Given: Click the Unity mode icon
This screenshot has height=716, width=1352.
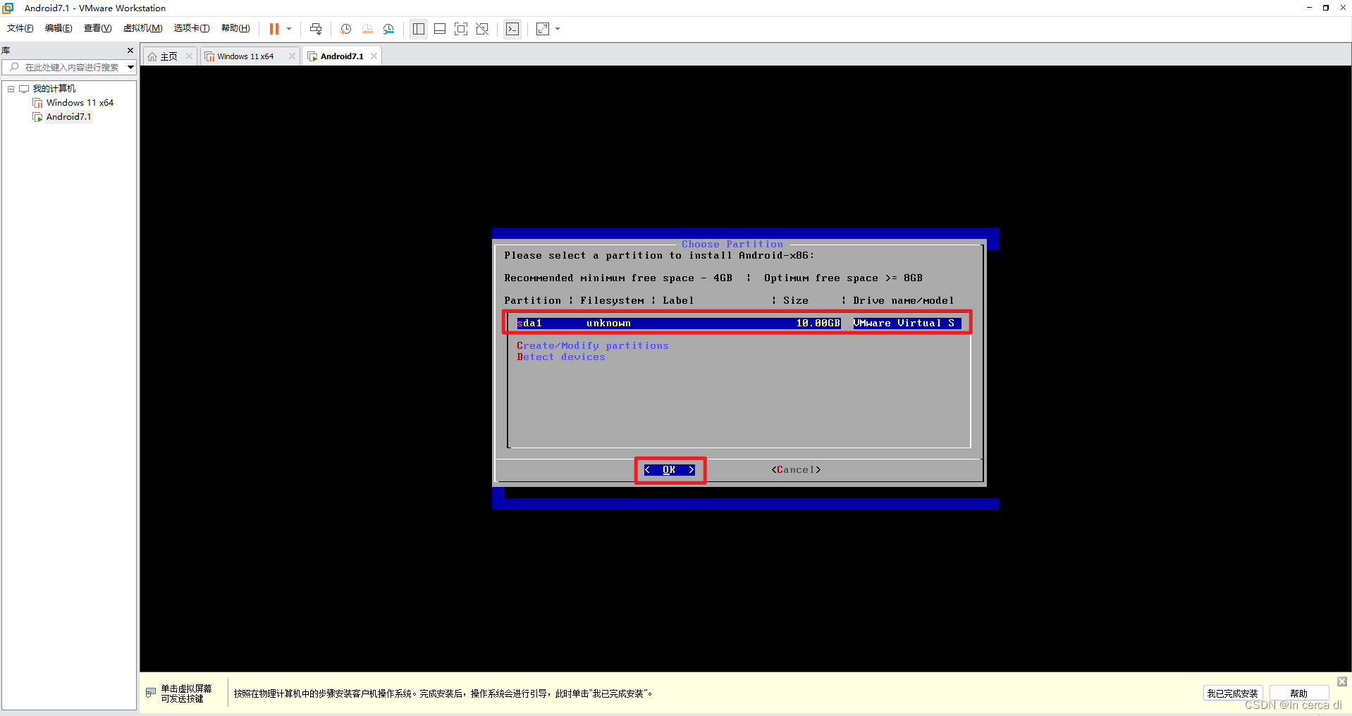Looking at the screenshot, I should (x=482, y=29).
